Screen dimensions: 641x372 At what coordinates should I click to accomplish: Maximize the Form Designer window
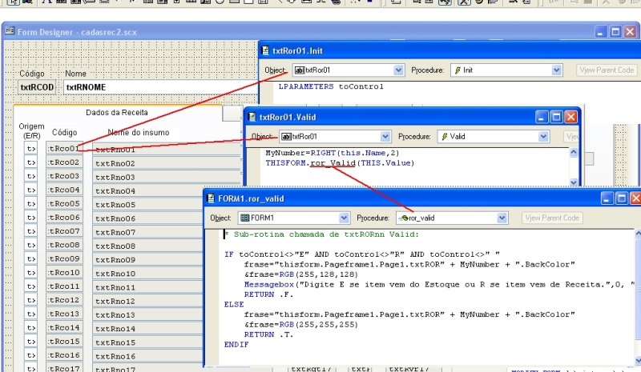click(x=615, y=32)
